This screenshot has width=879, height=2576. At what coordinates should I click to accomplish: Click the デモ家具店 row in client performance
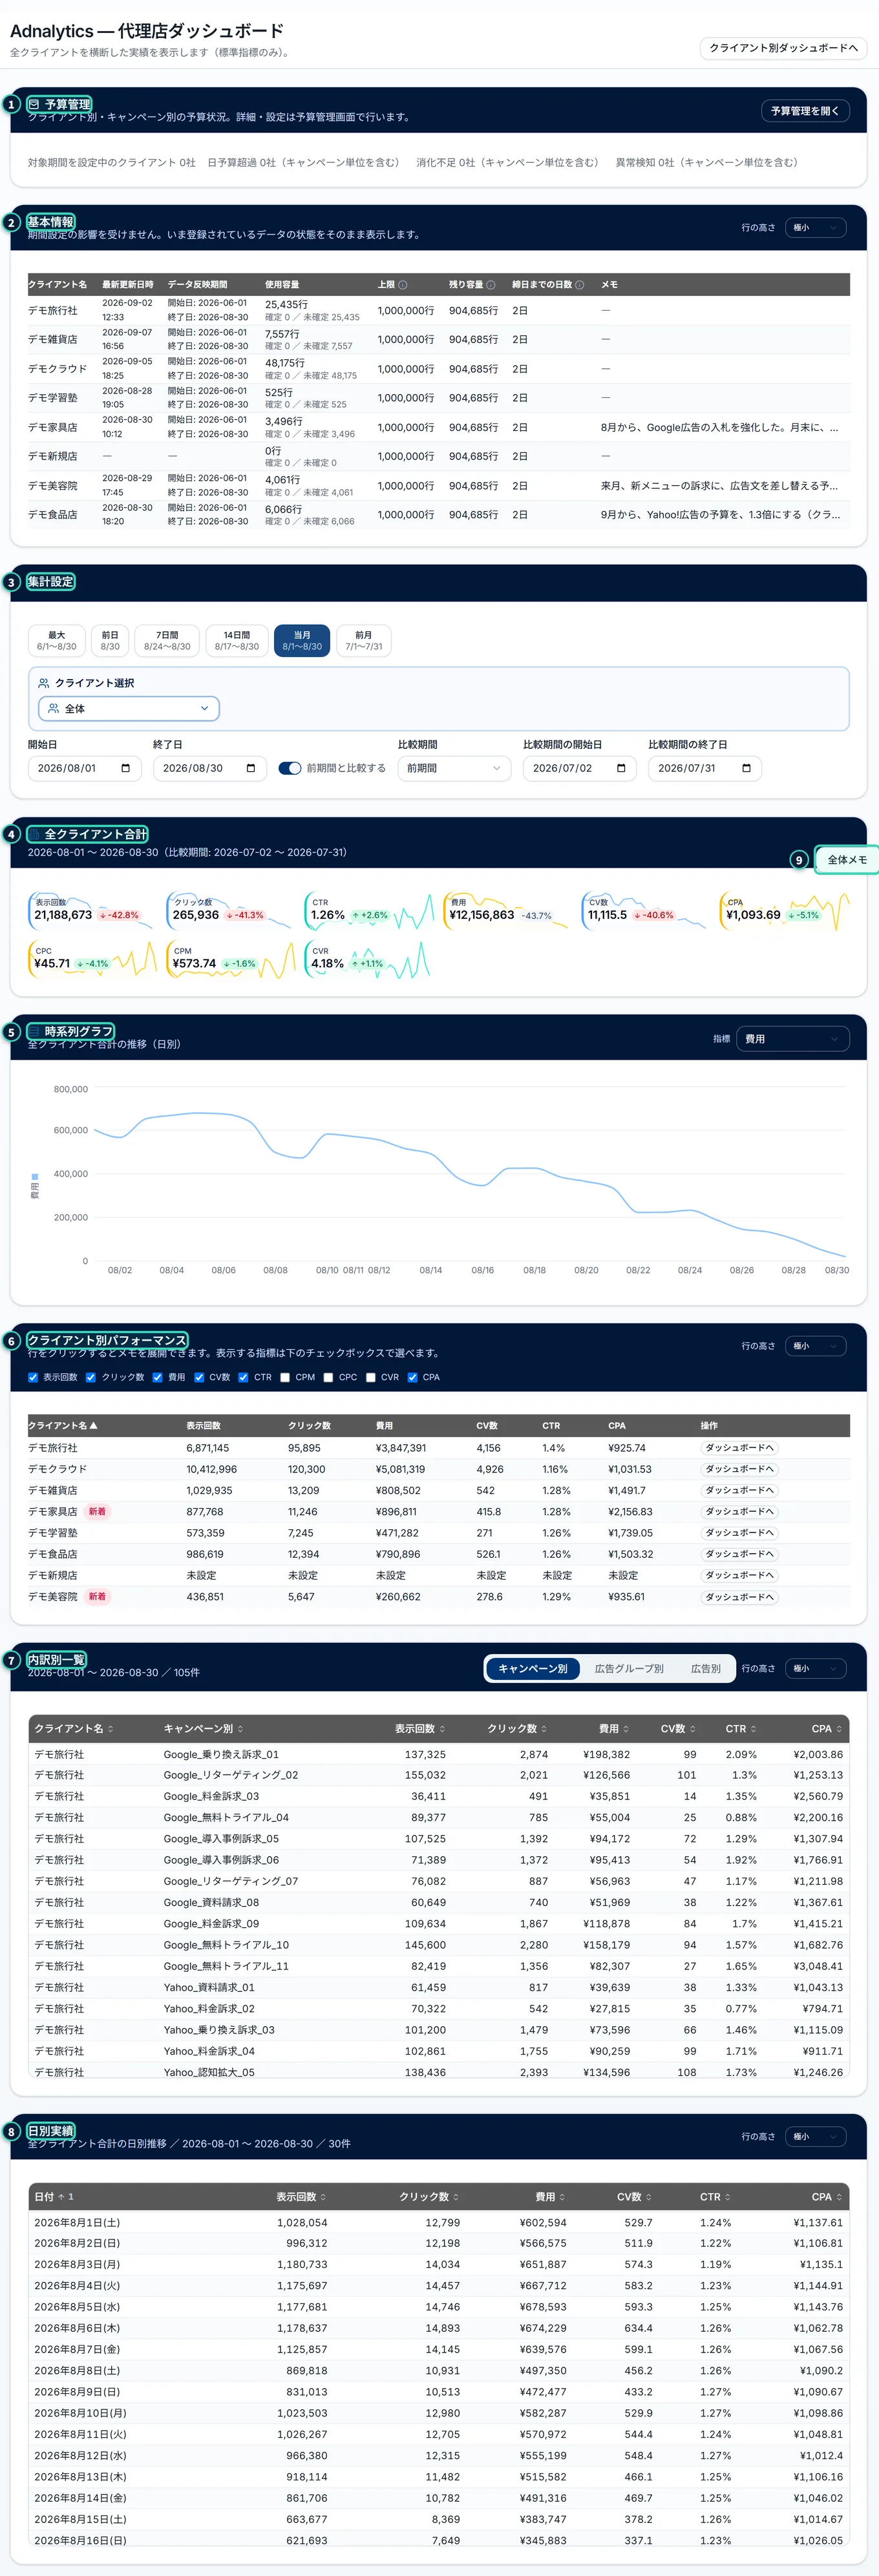439,1511
